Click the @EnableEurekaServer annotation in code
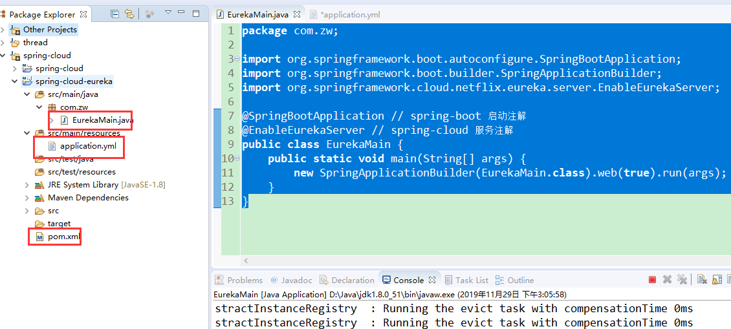Screen dimensions: 731x329 coord(303,130)
